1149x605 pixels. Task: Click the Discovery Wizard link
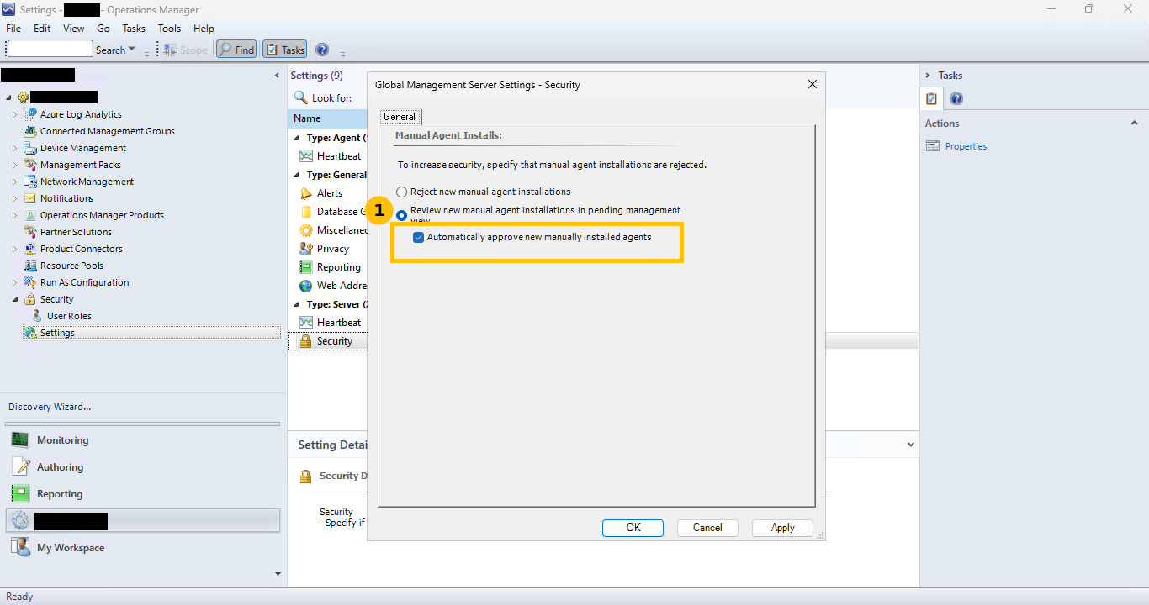point(50,407)
